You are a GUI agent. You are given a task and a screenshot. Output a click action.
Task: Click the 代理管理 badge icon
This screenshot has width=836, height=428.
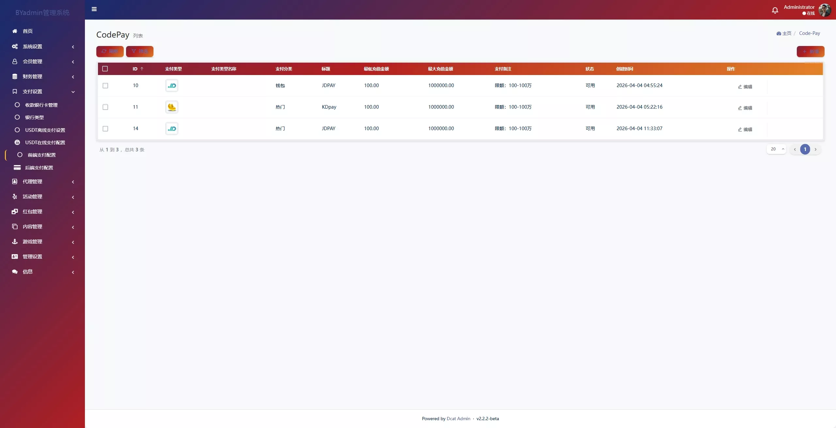[x=15, y=181]
